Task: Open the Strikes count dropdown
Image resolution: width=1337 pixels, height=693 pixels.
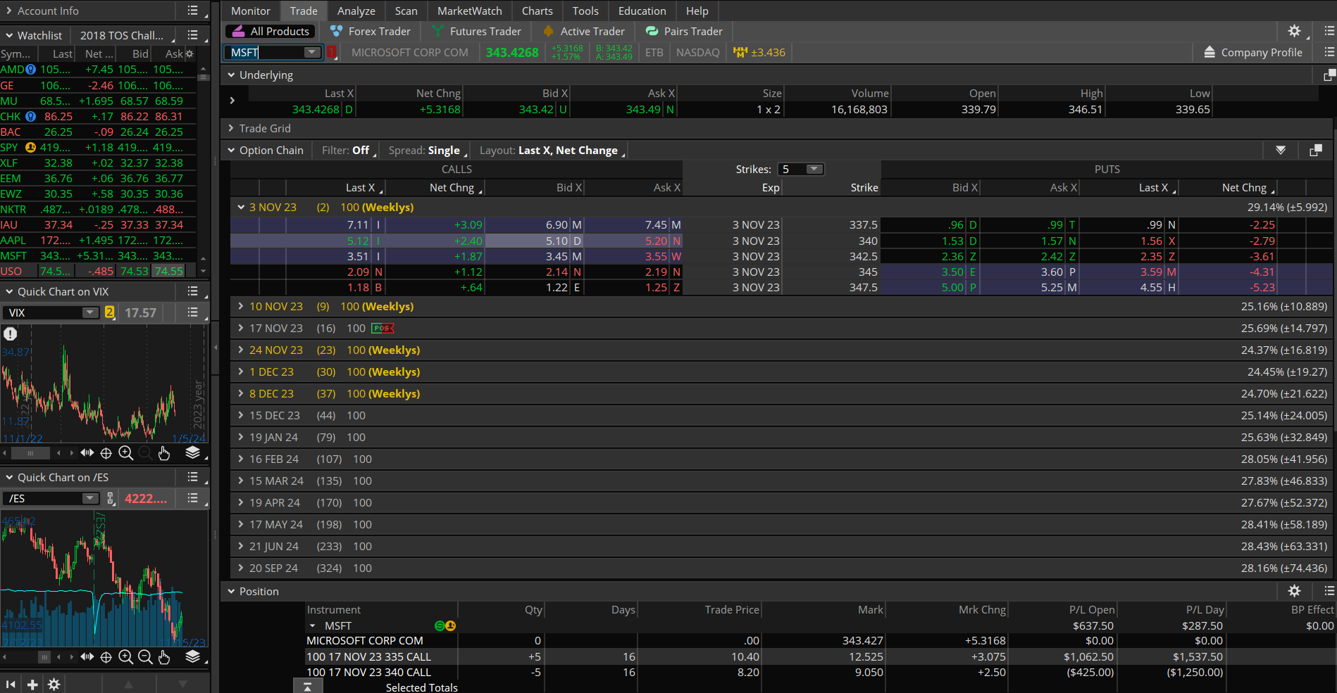Action: [x=814, y=169]
